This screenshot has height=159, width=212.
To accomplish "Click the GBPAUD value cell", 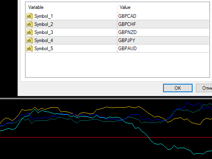I will coord(163,49).
